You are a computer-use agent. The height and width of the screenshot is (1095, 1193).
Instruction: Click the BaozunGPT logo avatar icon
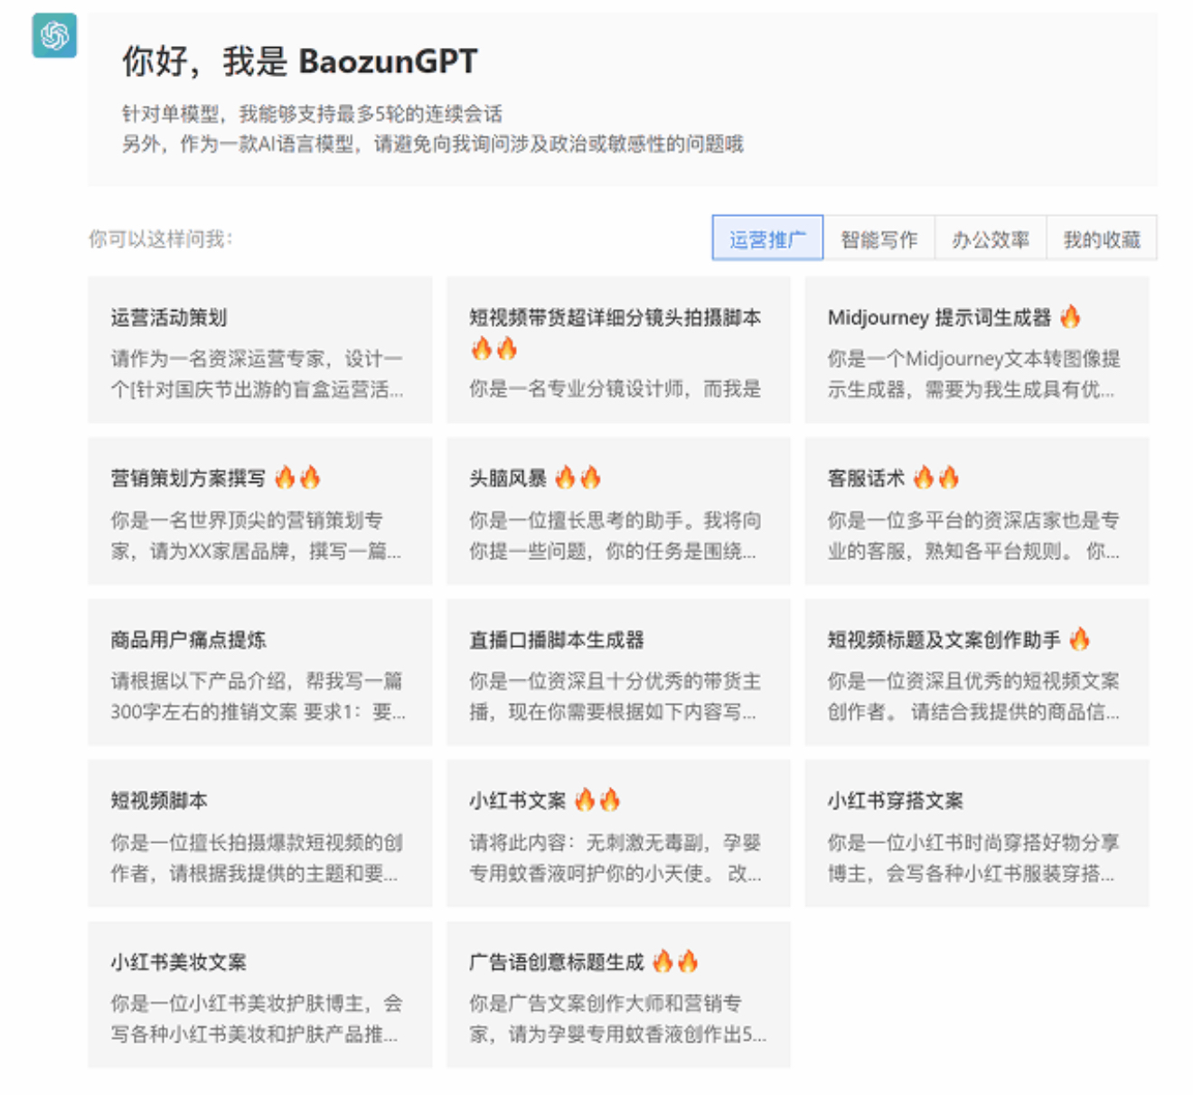pos(54,35)
